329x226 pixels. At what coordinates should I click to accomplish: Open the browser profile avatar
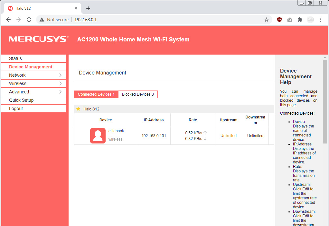(x=310, y=20)
